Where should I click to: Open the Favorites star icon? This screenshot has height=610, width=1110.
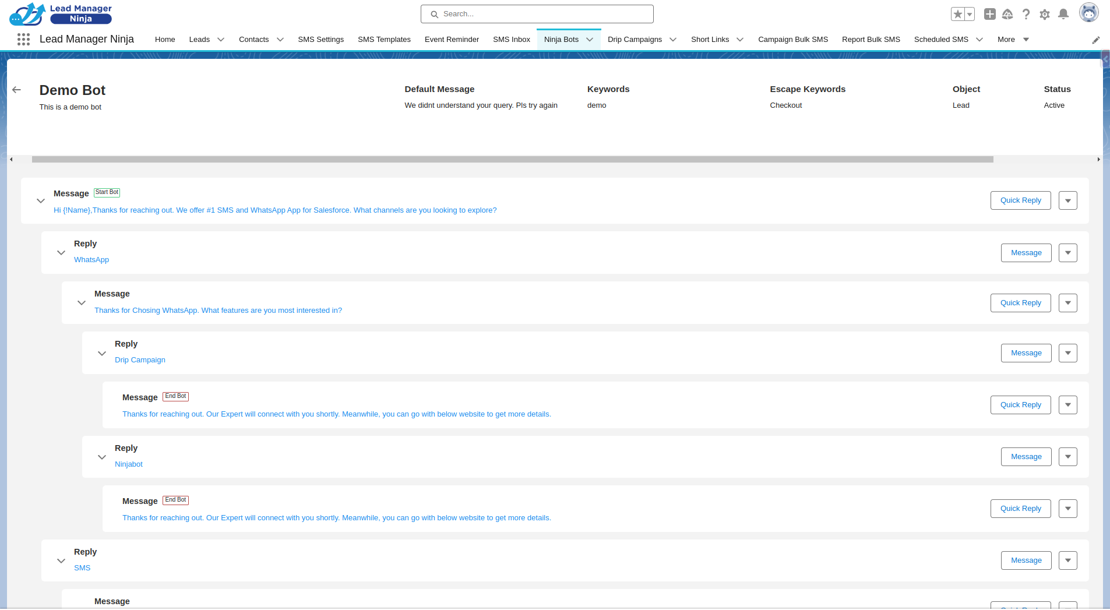click(957, 14)
